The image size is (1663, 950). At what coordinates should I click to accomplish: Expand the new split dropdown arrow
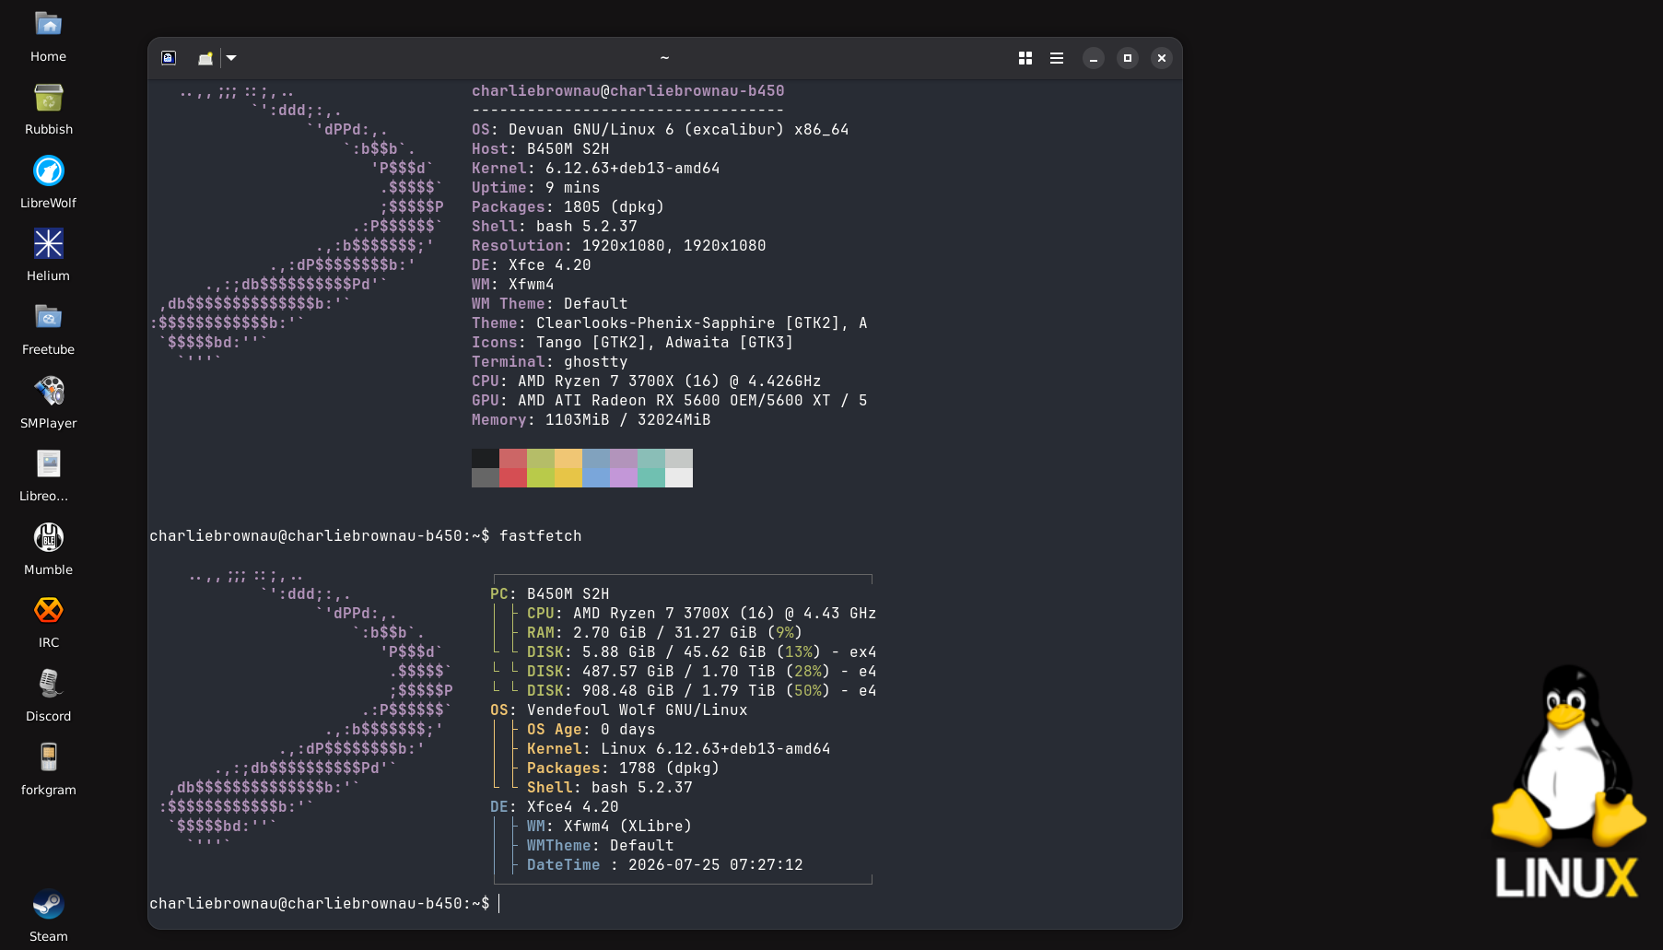click(232, 58)
